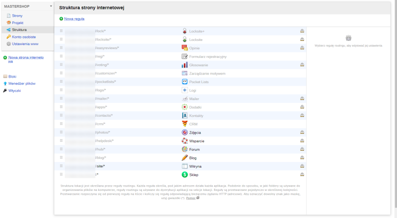This screenshot has height=218, width=397.
Task: Open the Pomoc help link
Action: (191, 198)
